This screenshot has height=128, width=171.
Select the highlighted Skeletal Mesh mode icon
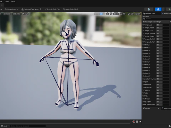158,9
